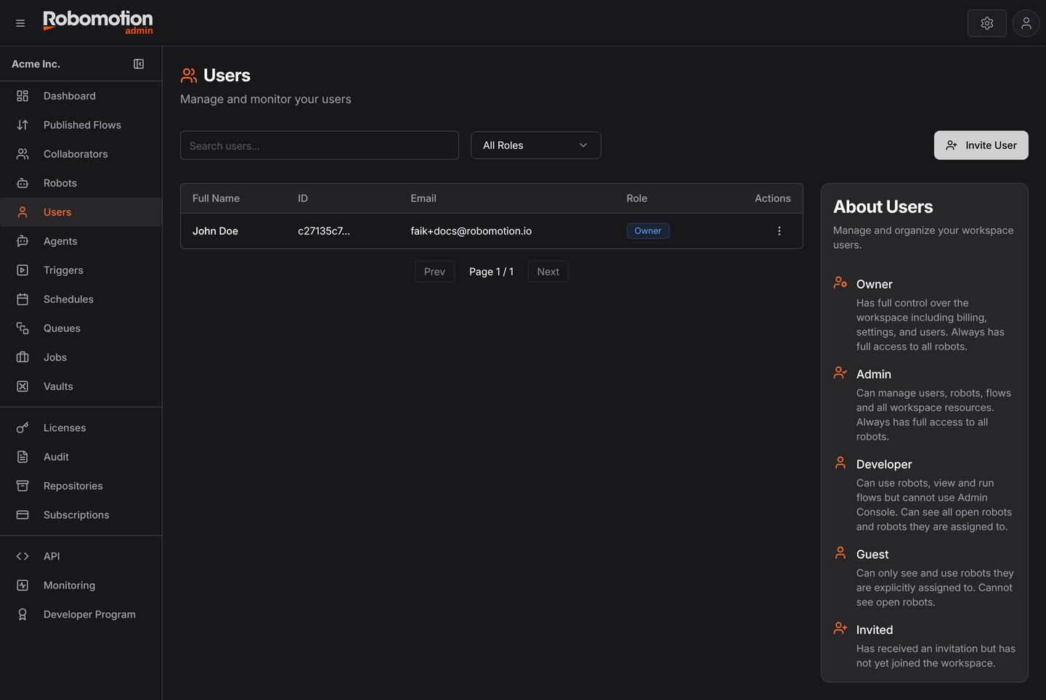Open the user profile icon
Viewport: 1046px width, 700px height.
(1026, 23)
